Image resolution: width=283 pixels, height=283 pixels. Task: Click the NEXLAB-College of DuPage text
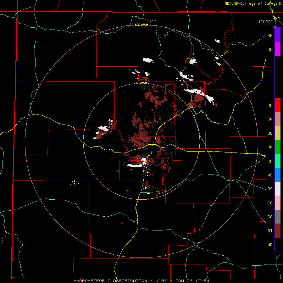(251, 3)
